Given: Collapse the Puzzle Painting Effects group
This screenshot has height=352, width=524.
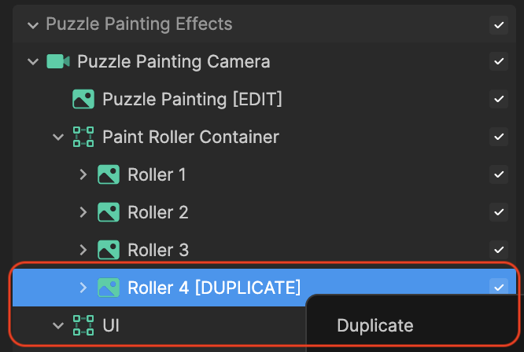Looking at the screenshot, I should click(32, 24).
